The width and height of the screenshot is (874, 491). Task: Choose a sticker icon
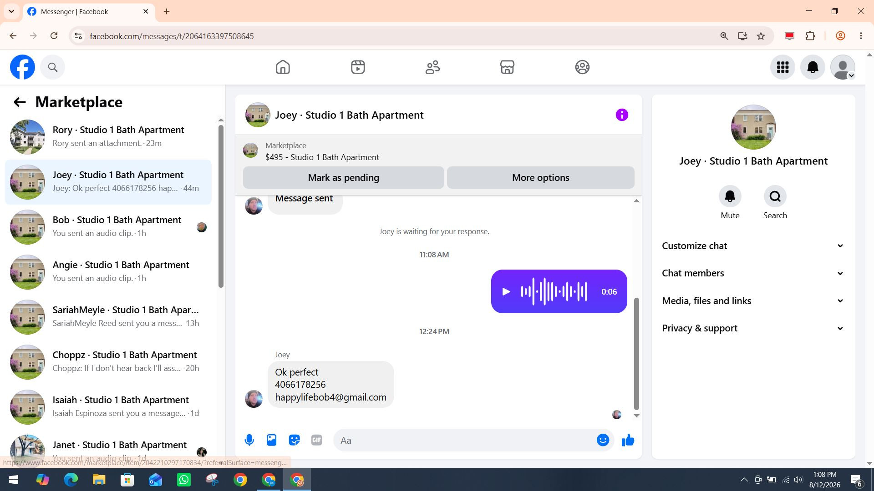click(294, 440)
